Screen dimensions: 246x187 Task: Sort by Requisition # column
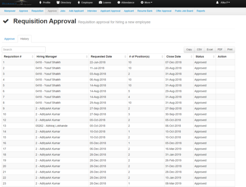click(18, 56)
